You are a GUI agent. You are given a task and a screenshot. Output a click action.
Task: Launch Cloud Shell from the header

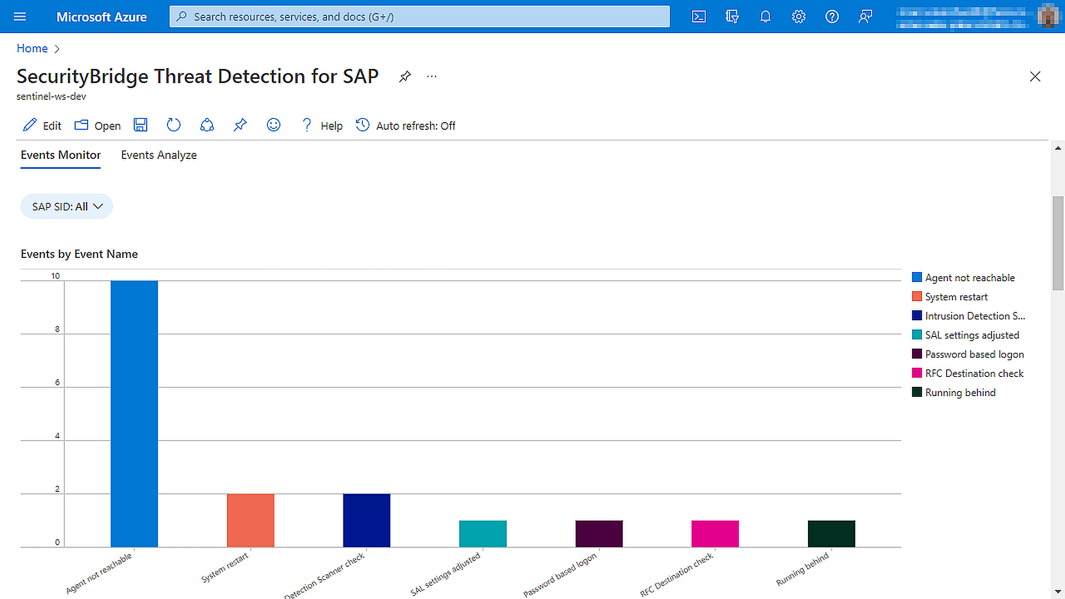pyautogui.click(x=698, y=17)
